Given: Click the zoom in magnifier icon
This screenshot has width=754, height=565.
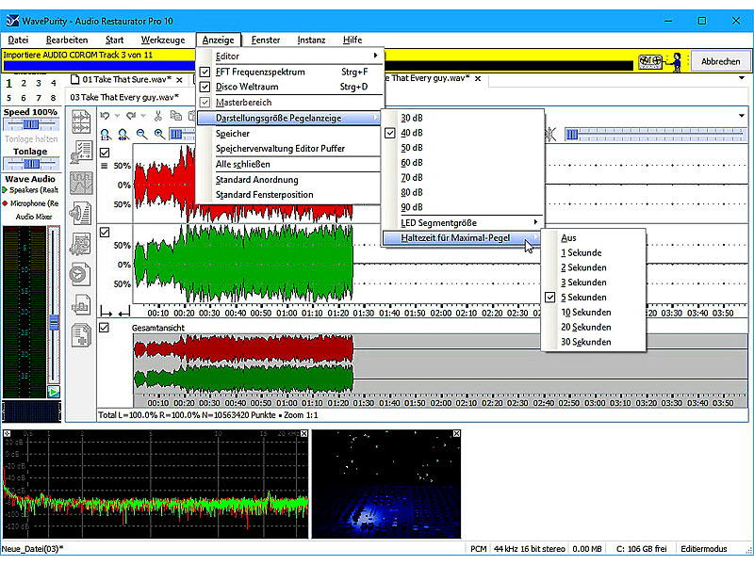Looking at the screenshot, I should [159, 135].
